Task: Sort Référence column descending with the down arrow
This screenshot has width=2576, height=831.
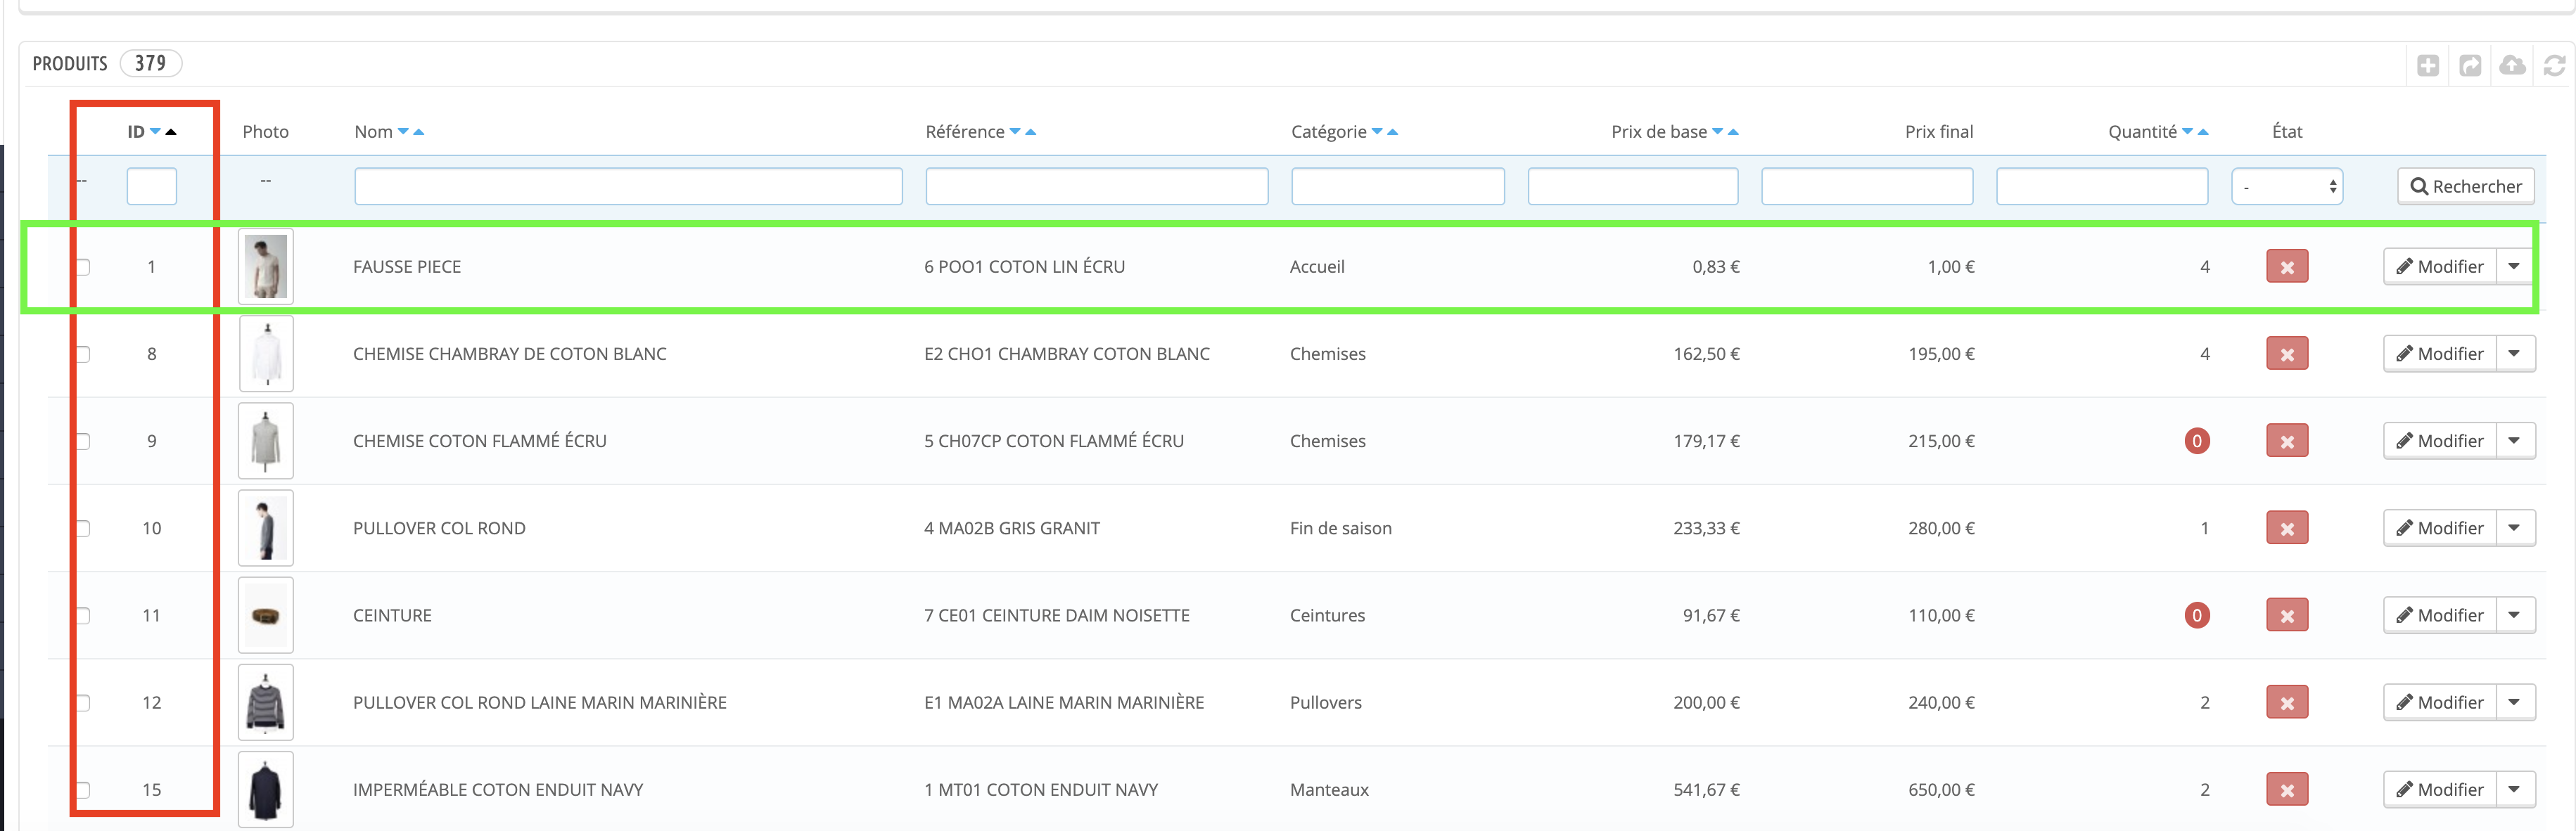Action: (x=1015, y=132)
